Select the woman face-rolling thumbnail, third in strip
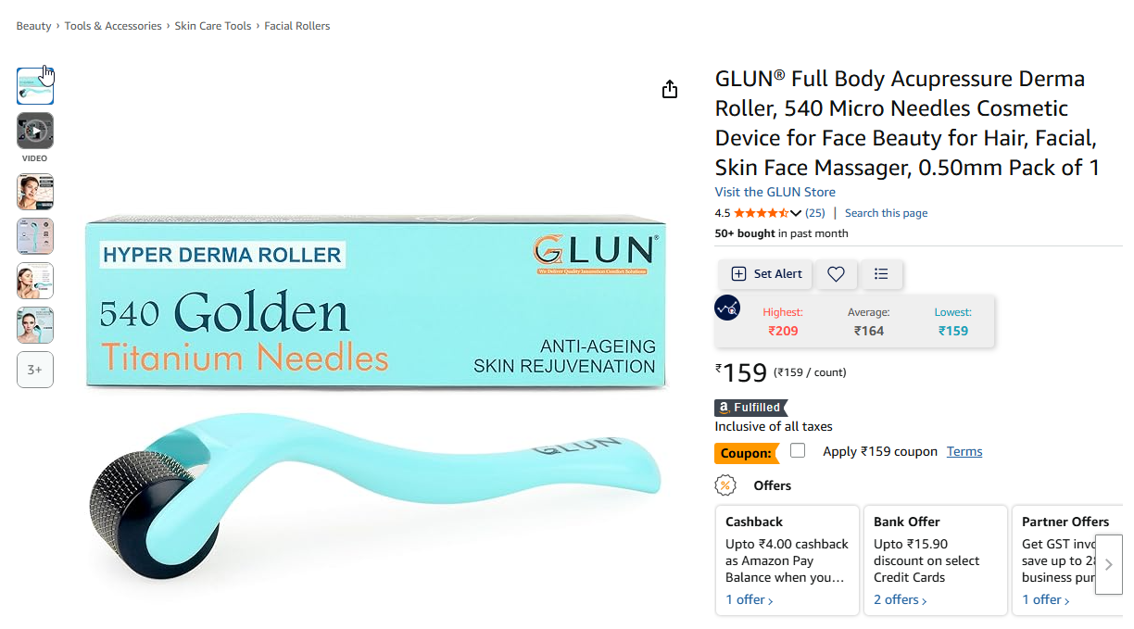The width and height of the screenshot is (1134, 629). [x=35, y=192]
